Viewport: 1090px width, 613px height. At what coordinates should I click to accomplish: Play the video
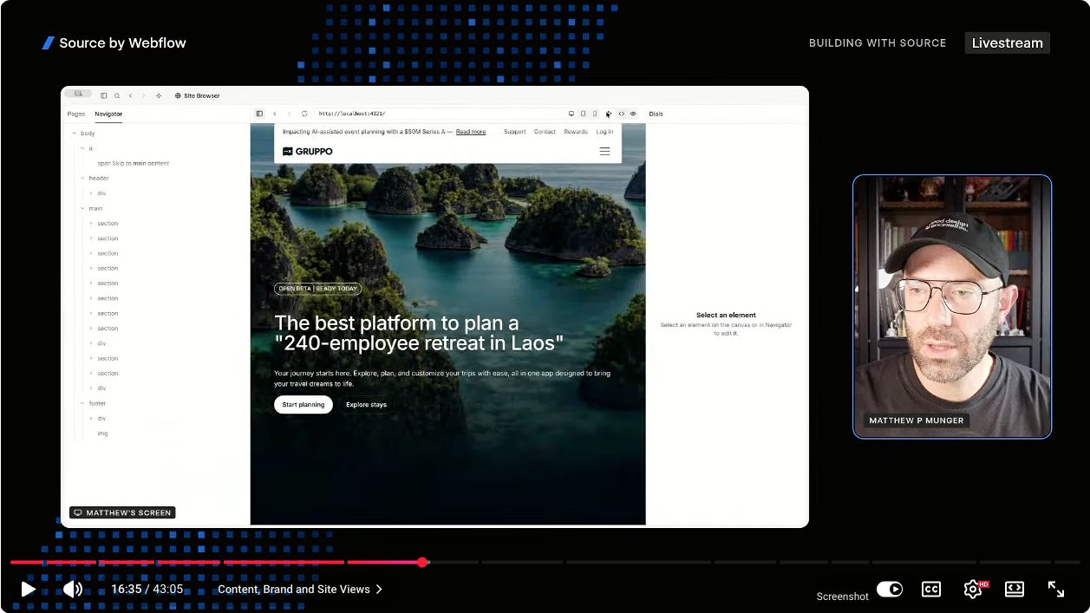28,590
